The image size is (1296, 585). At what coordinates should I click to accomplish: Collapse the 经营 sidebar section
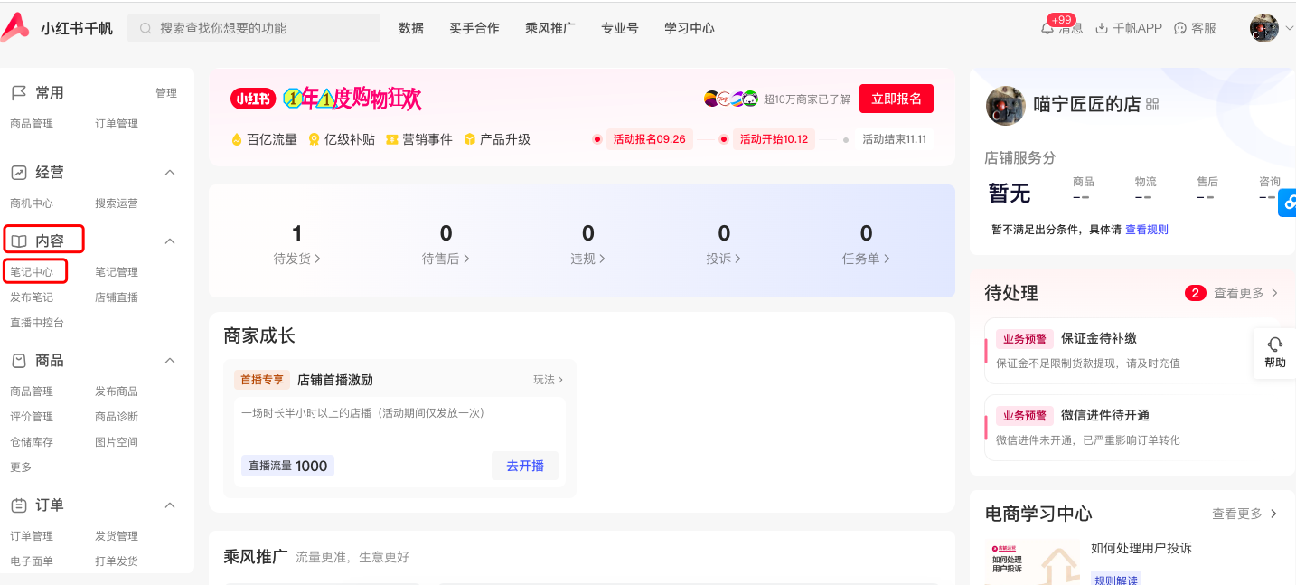point(169,173)
